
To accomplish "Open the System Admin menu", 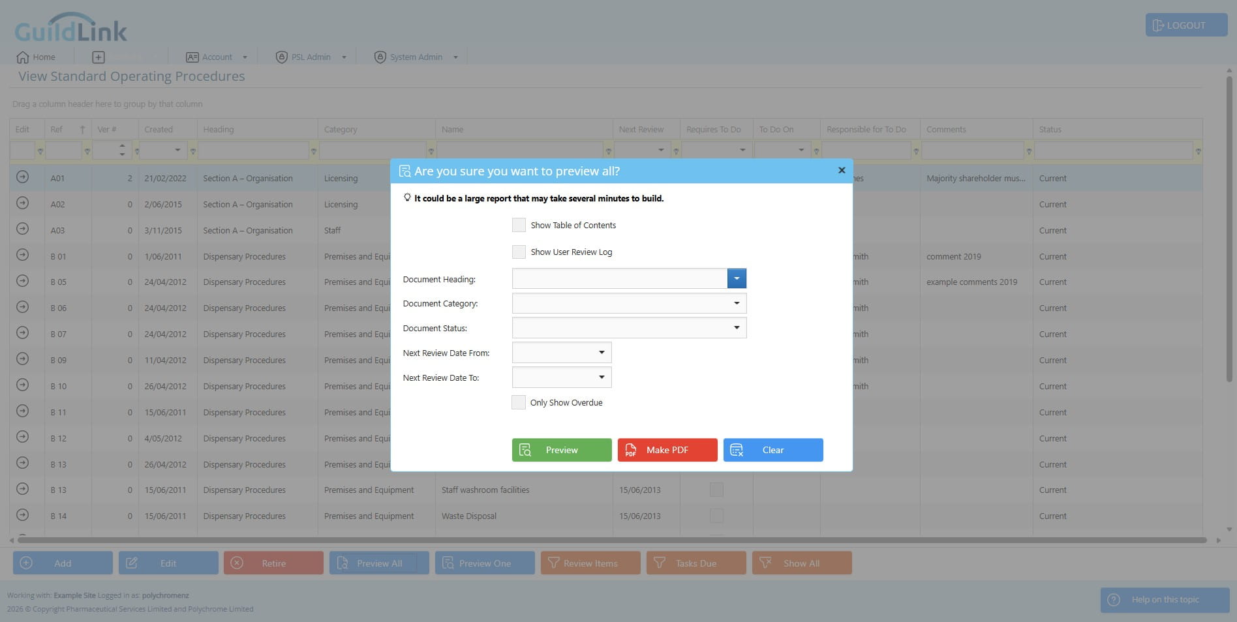I will (416, 57).
